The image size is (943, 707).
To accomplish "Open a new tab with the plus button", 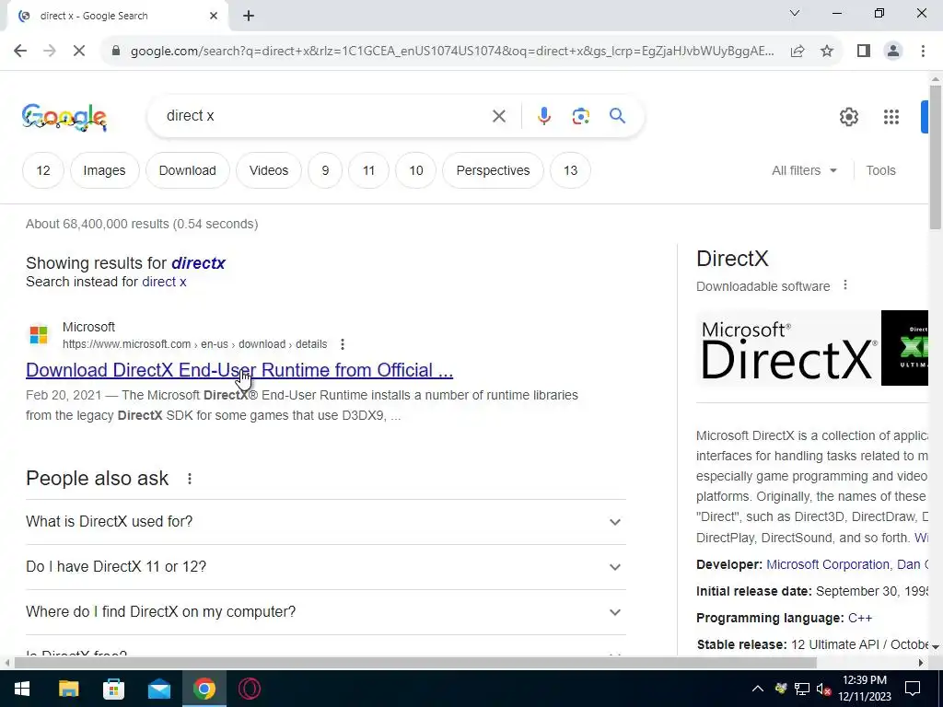I will tap(249, 17).
